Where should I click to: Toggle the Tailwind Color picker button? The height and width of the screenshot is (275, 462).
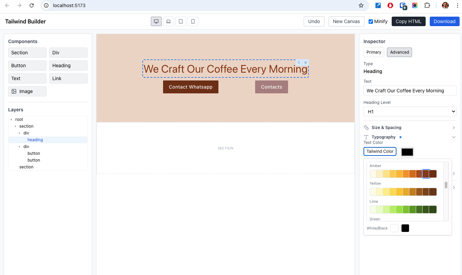[380, 151]
